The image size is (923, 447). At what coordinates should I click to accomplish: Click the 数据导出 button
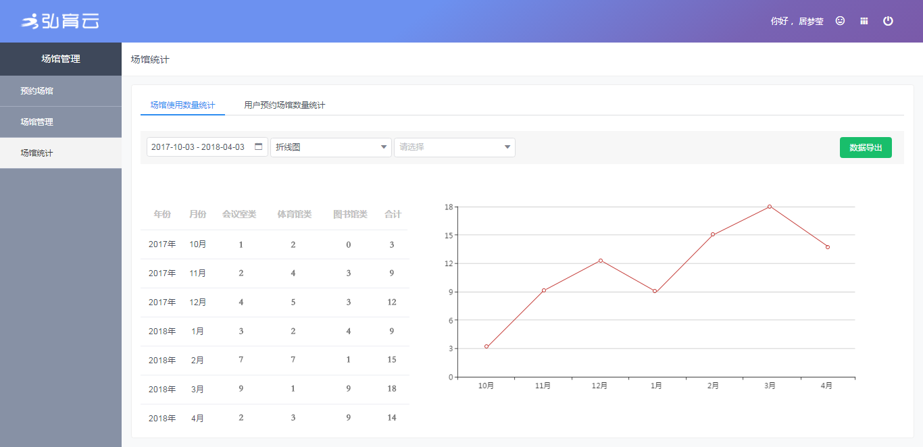[x=865, y=147]
